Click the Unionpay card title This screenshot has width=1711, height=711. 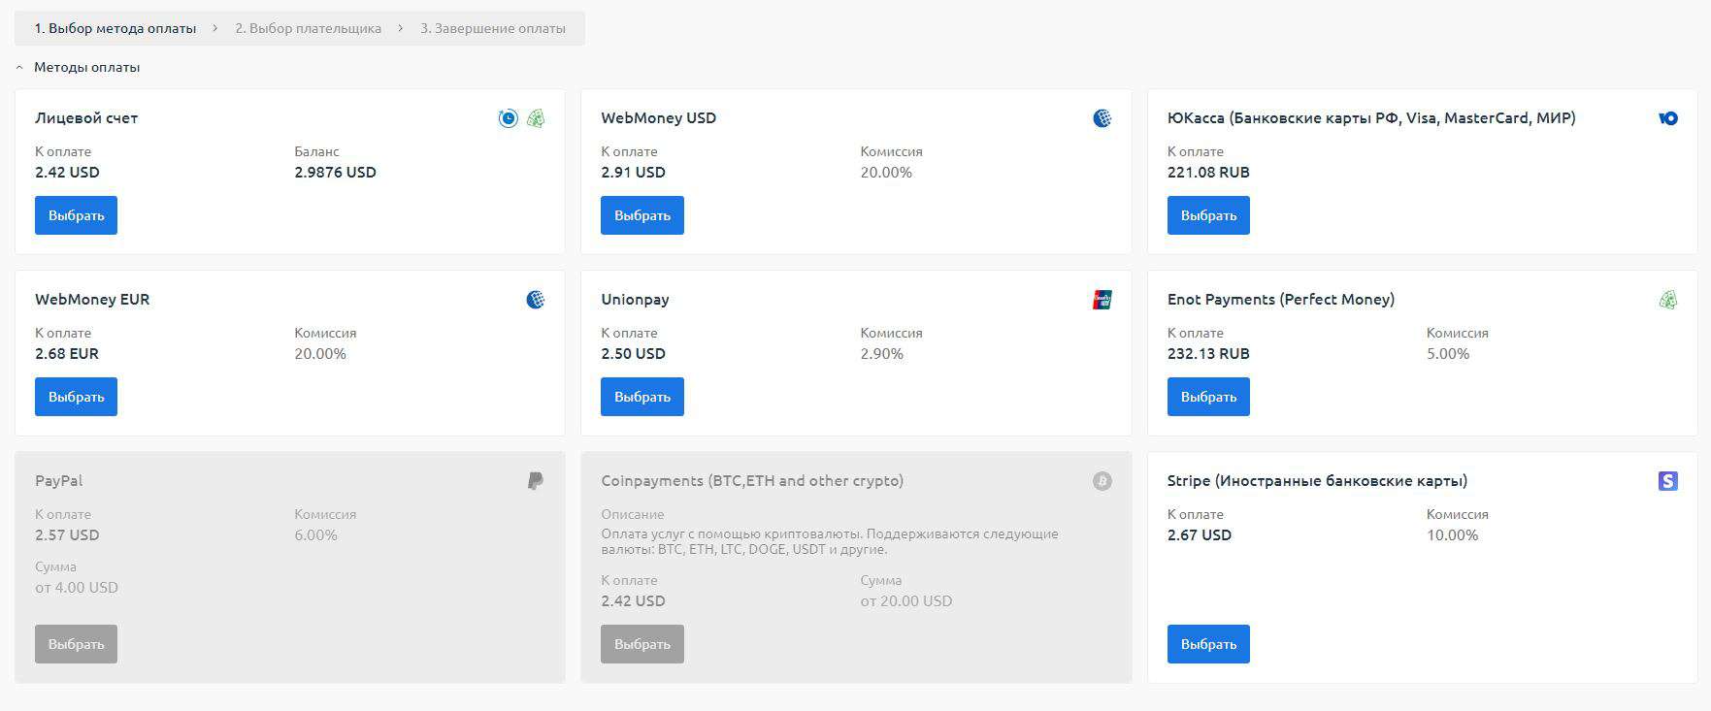635,300
